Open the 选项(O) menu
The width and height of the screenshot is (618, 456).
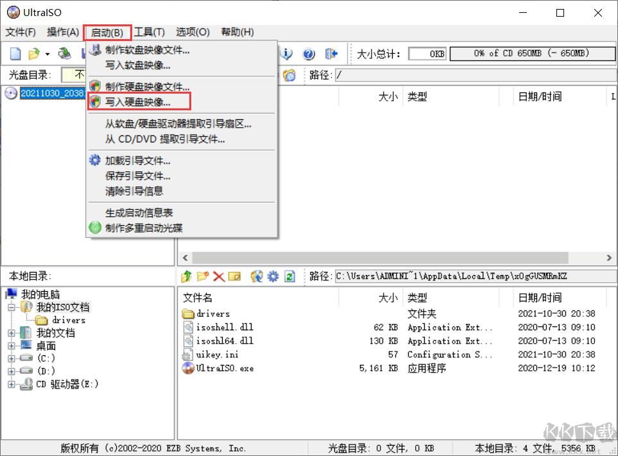click(191, 32)
